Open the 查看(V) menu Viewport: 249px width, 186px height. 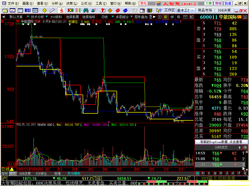click(x=42, y=3)
